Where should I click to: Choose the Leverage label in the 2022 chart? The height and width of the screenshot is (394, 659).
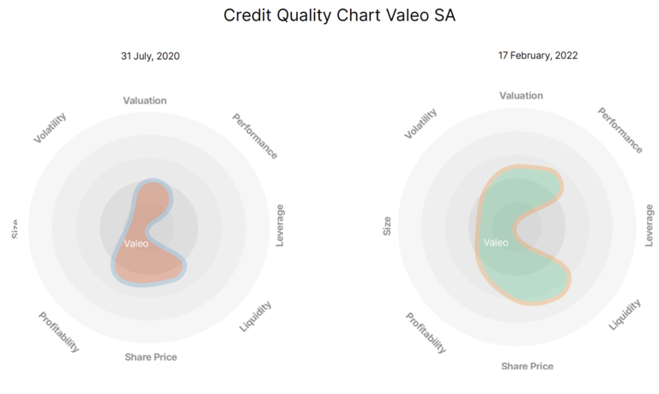[x=649, y=224]
